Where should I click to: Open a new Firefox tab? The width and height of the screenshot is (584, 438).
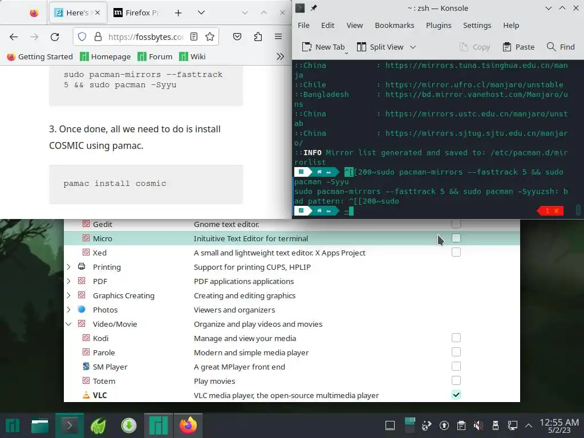[178, 13]
